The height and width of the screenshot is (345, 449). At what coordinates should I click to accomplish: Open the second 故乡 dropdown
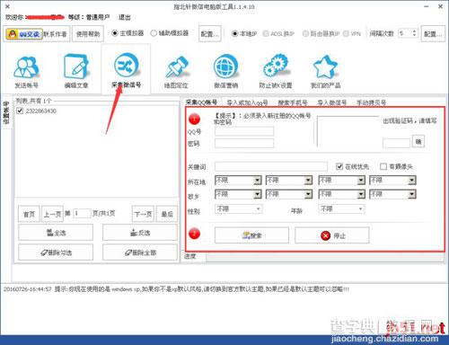point(289,194)
